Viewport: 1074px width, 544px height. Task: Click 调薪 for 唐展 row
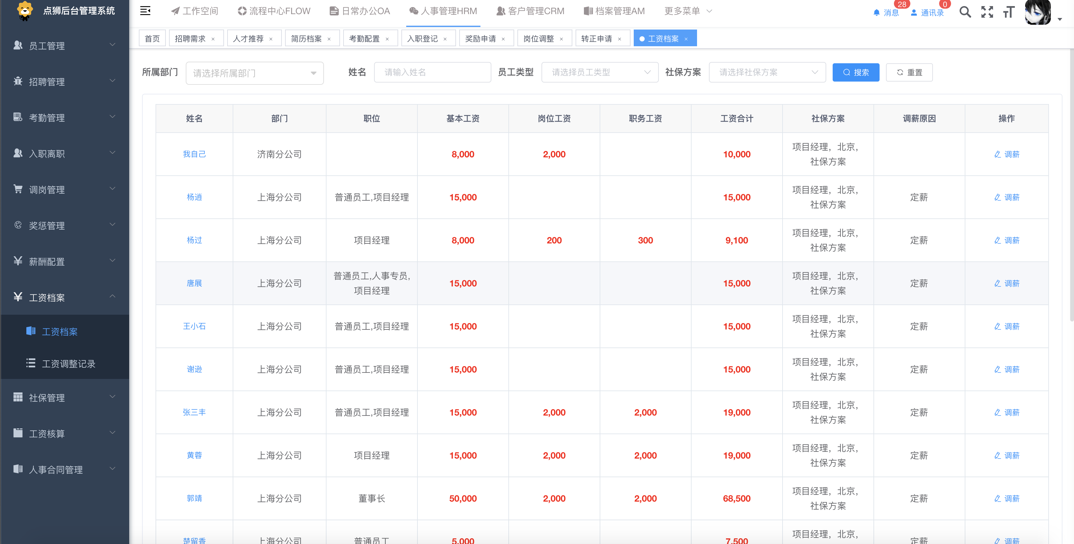[1007, 283]
